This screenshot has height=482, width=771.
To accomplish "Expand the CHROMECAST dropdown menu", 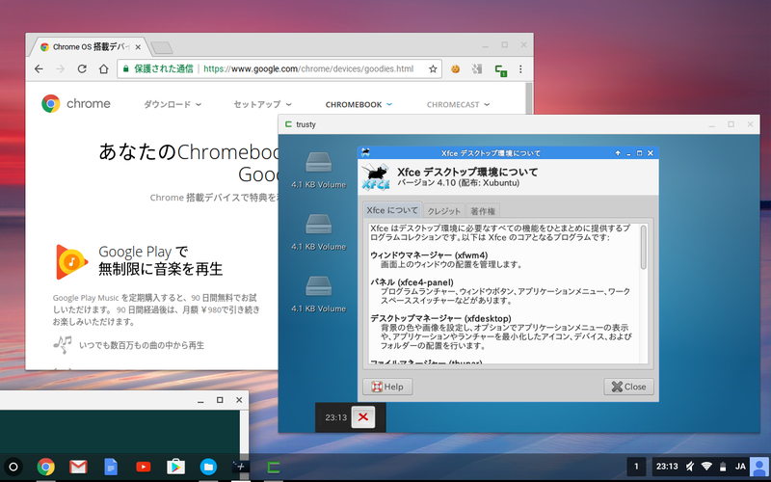I will (x=459, y=104).
